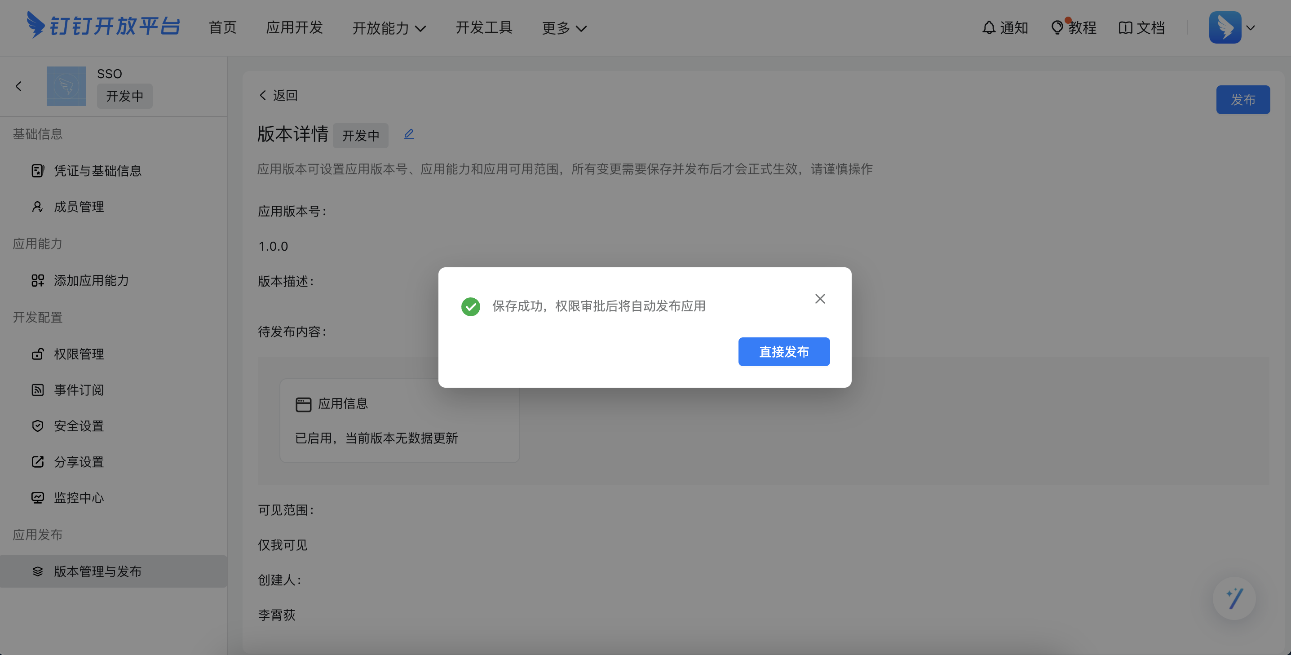
Task: Click the sidebar back chevron
Action: [18, 86]
